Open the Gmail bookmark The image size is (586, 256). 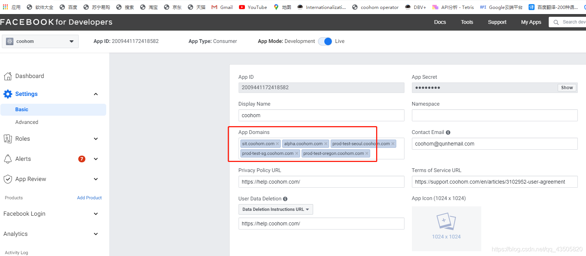(x=222, y=7)
